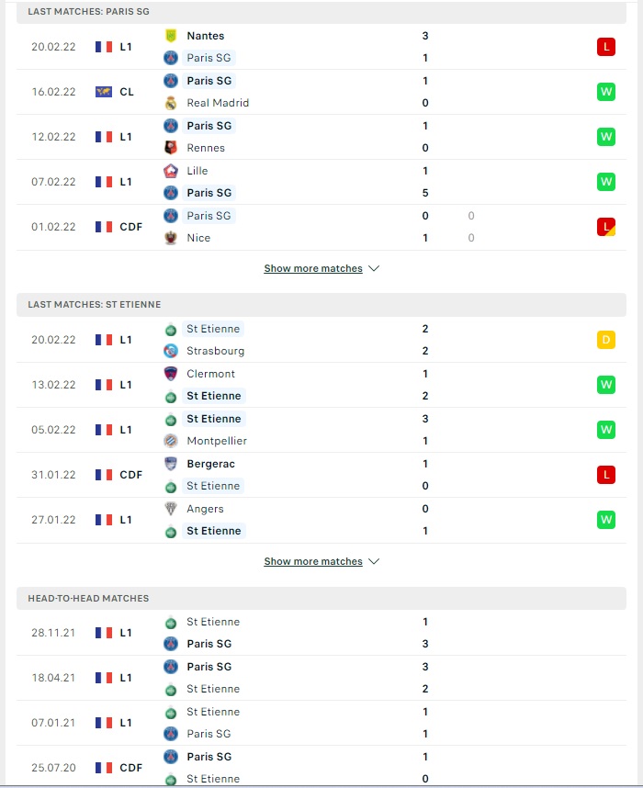Click the Champions League competition flag icon

pos(104,92)
